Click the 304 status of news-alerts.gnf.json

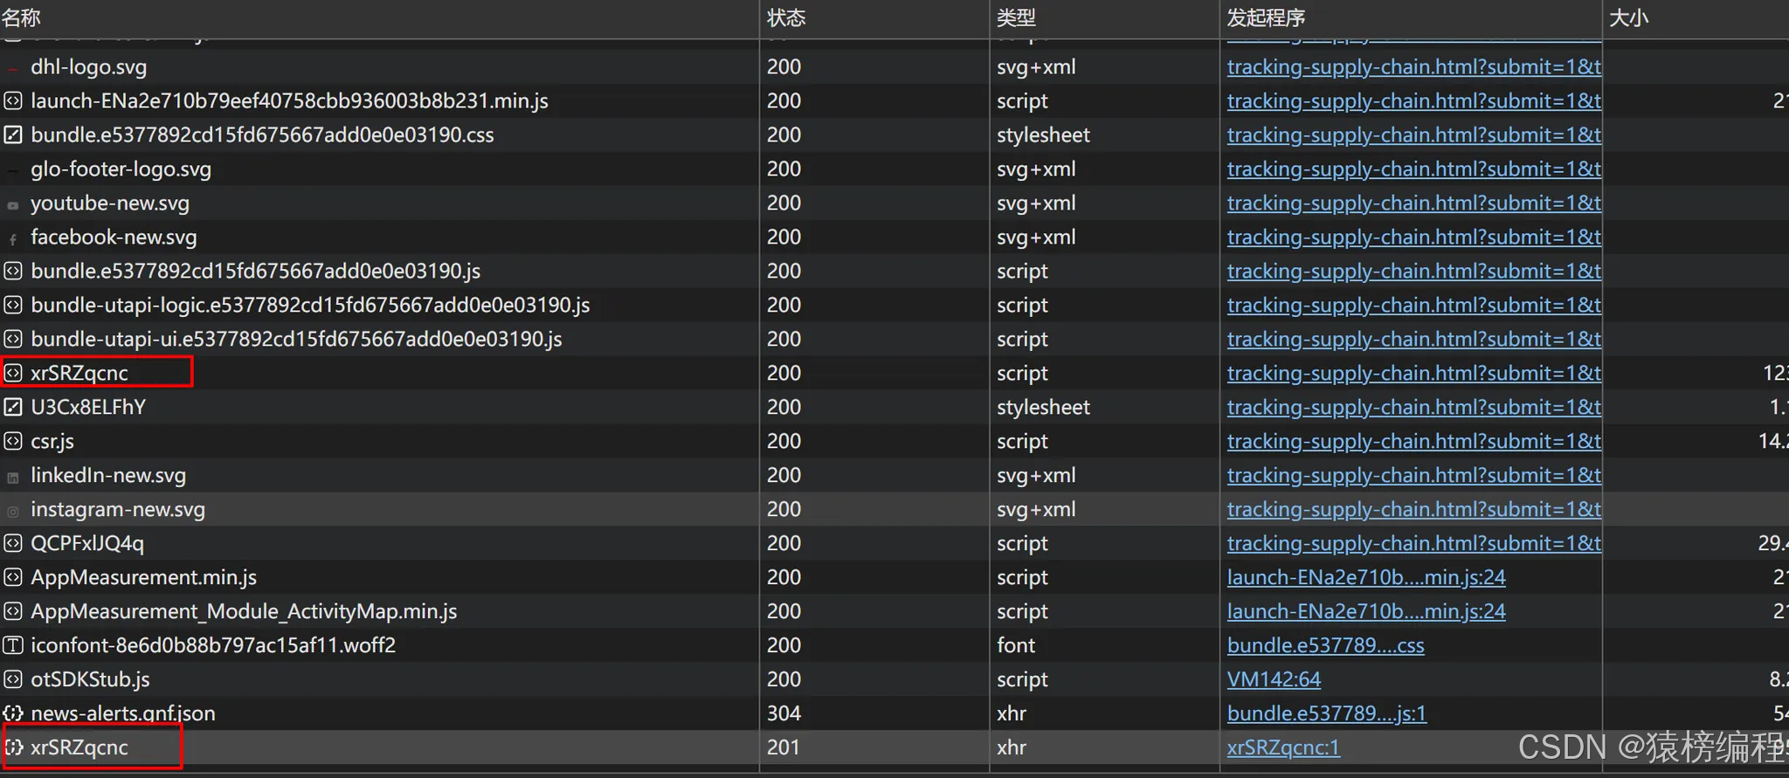click(784, 713)
